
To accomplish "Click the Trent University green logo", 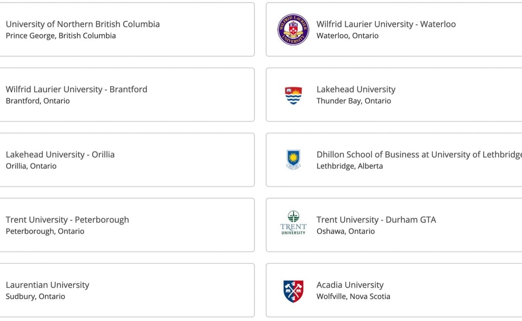I will [x=293, y=223].
